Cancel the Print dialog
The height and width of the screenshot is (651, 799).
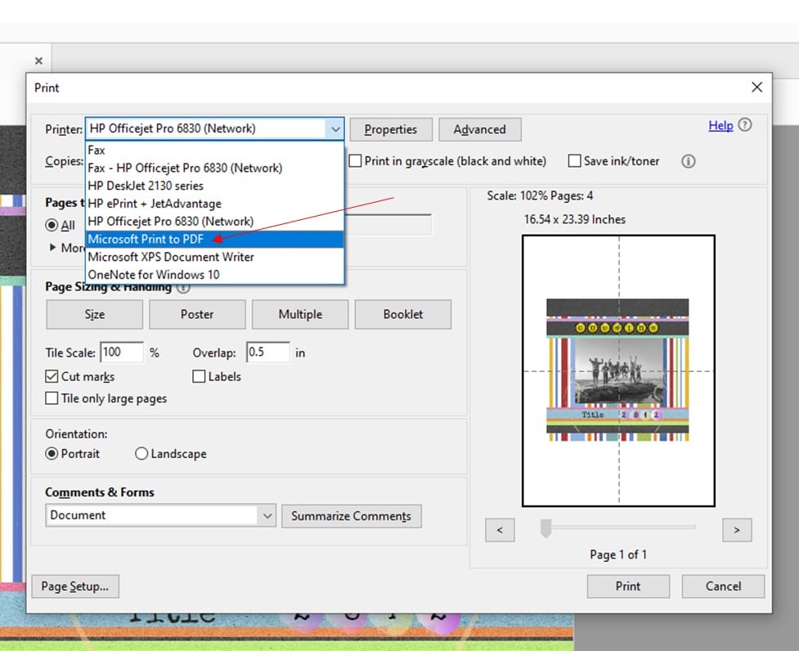[x=723, y=586]
